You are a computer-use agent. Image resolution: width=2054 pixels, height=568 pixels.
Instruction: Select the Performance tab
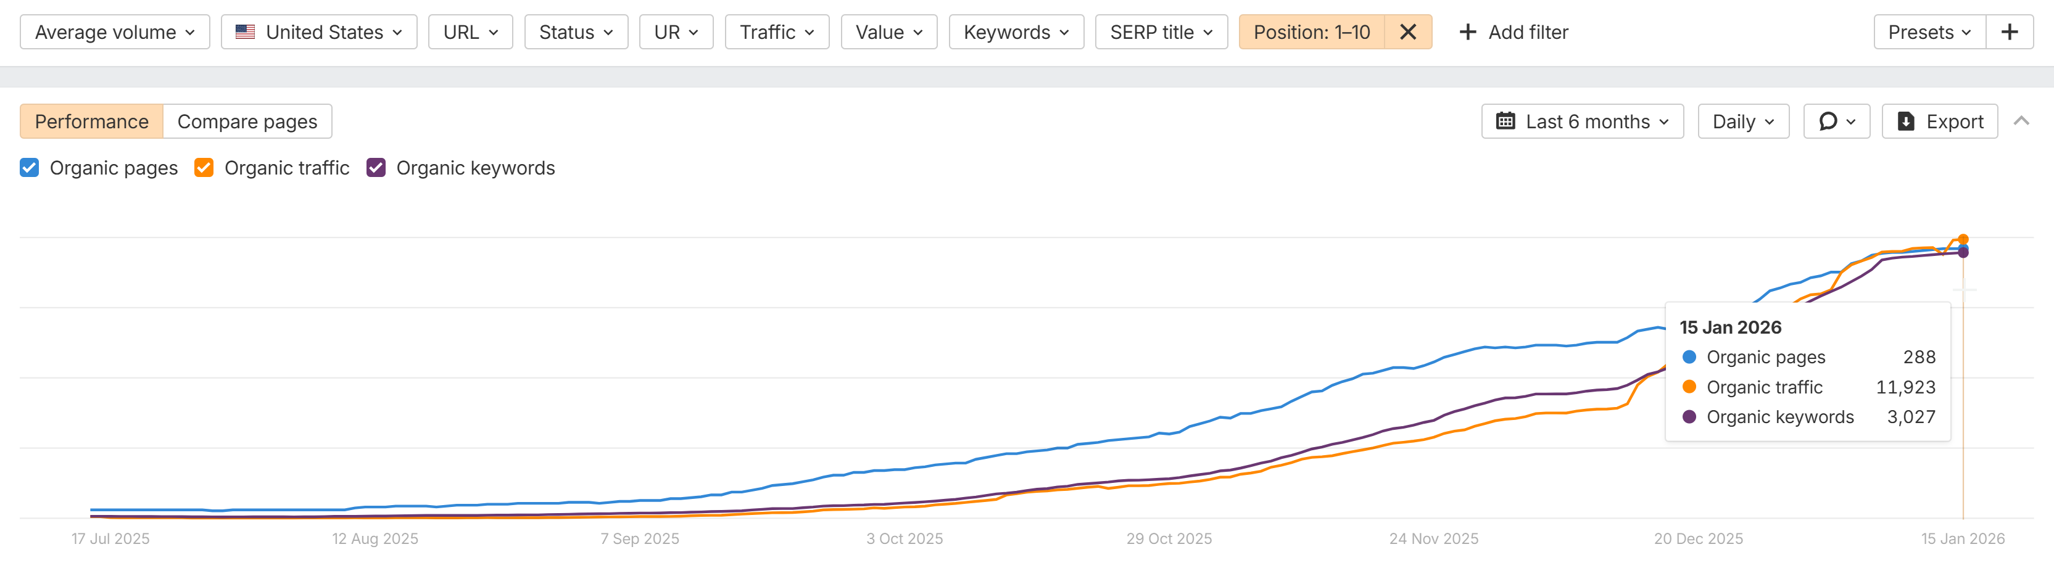[x=92, y=122]
